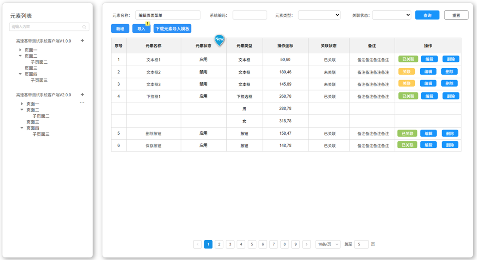
Task: Click 已关联 button in 文本框1 row
Action: click(x=408, y=59)
